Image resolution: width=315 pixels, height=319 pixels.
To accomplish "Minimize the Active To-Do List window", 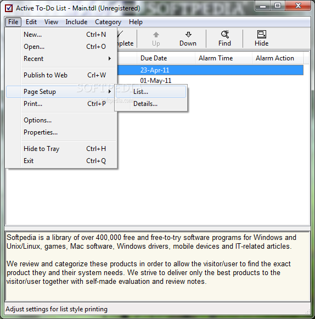I will tap(263, 6).
